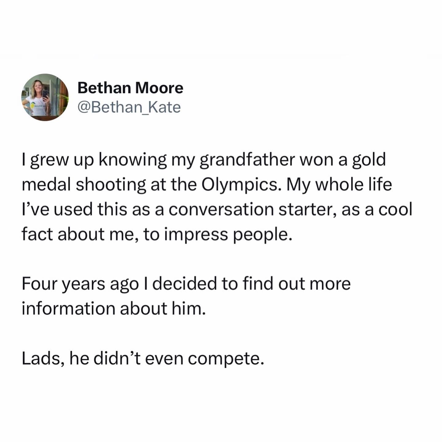Viewport: 442px width, 442px height.
Task: Open the Bethan Moore display name
Action: click(x=130, y=88)
